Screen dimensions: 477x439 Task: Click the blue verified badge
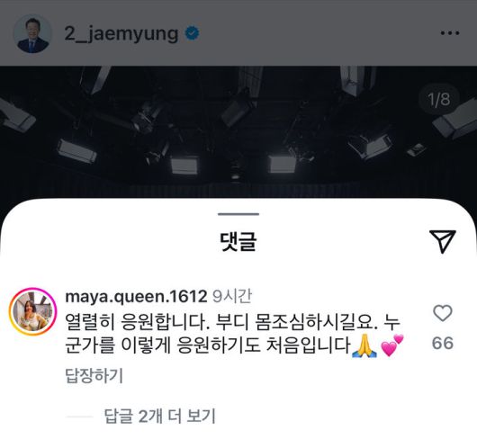[x=193, y=33]
